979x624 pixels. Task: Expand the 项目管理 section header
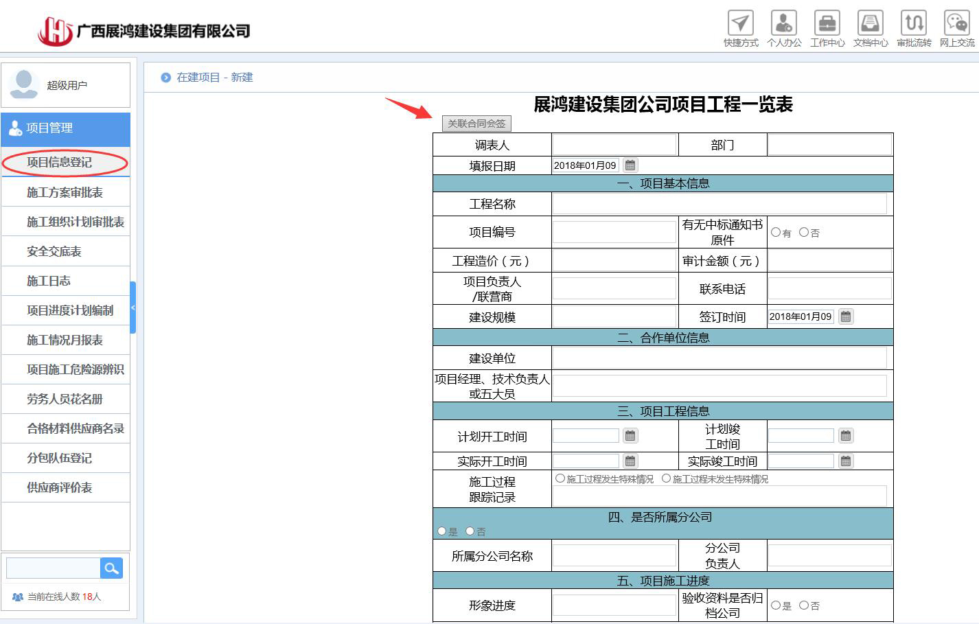(x=65, y=128)
